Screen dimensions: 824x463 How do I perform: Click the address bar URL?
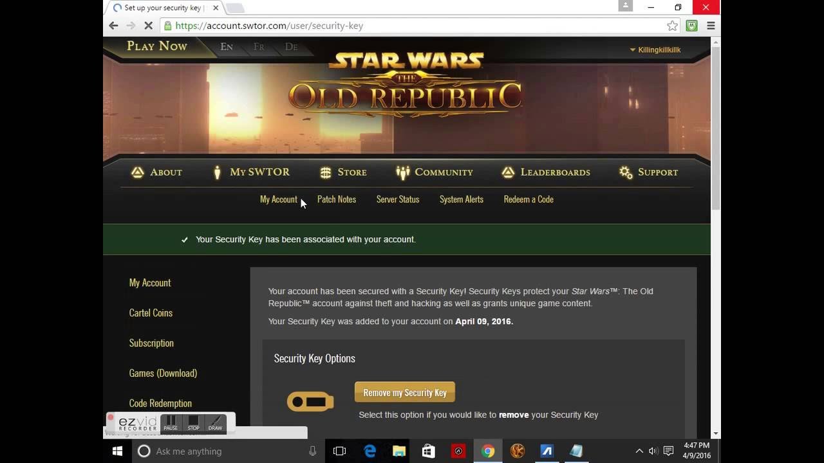point(269,26)
